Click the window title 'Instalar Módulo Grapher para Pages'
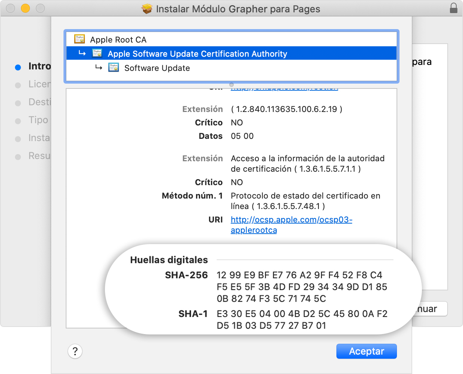The height and width of the screenshot is (374, 463). (x=238, y=9)
